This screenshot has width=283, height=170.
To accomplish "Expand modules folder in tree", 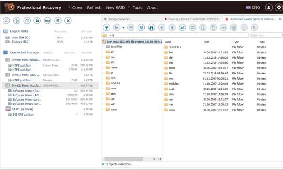I will 103,83.
